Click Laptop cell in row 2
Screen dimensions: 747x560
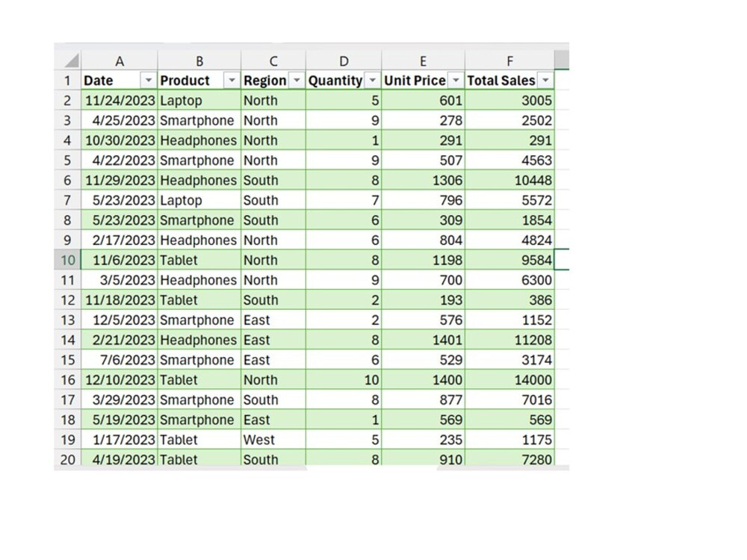click(199, 101)
